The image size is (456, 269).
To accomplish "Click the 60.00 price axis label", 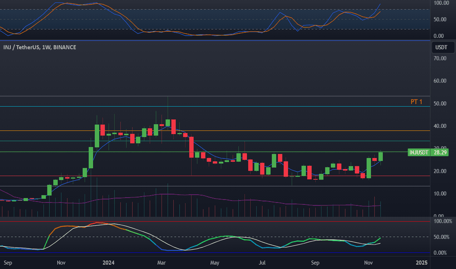I will pyautogui.click(x=440, y=81).
